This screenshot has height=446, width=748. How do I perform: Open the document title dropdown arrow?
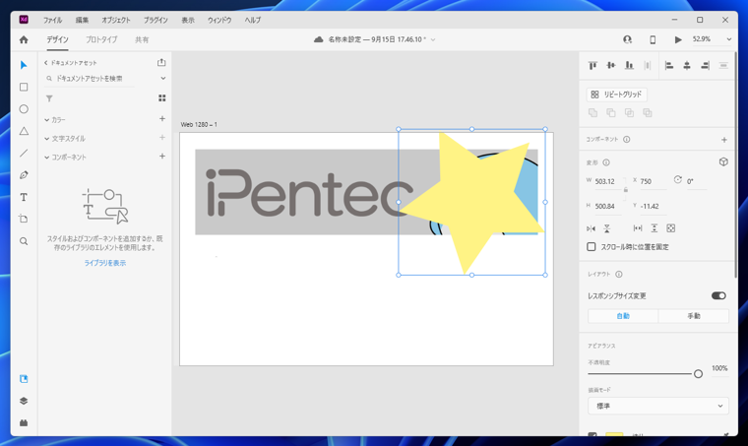point(433,39)
